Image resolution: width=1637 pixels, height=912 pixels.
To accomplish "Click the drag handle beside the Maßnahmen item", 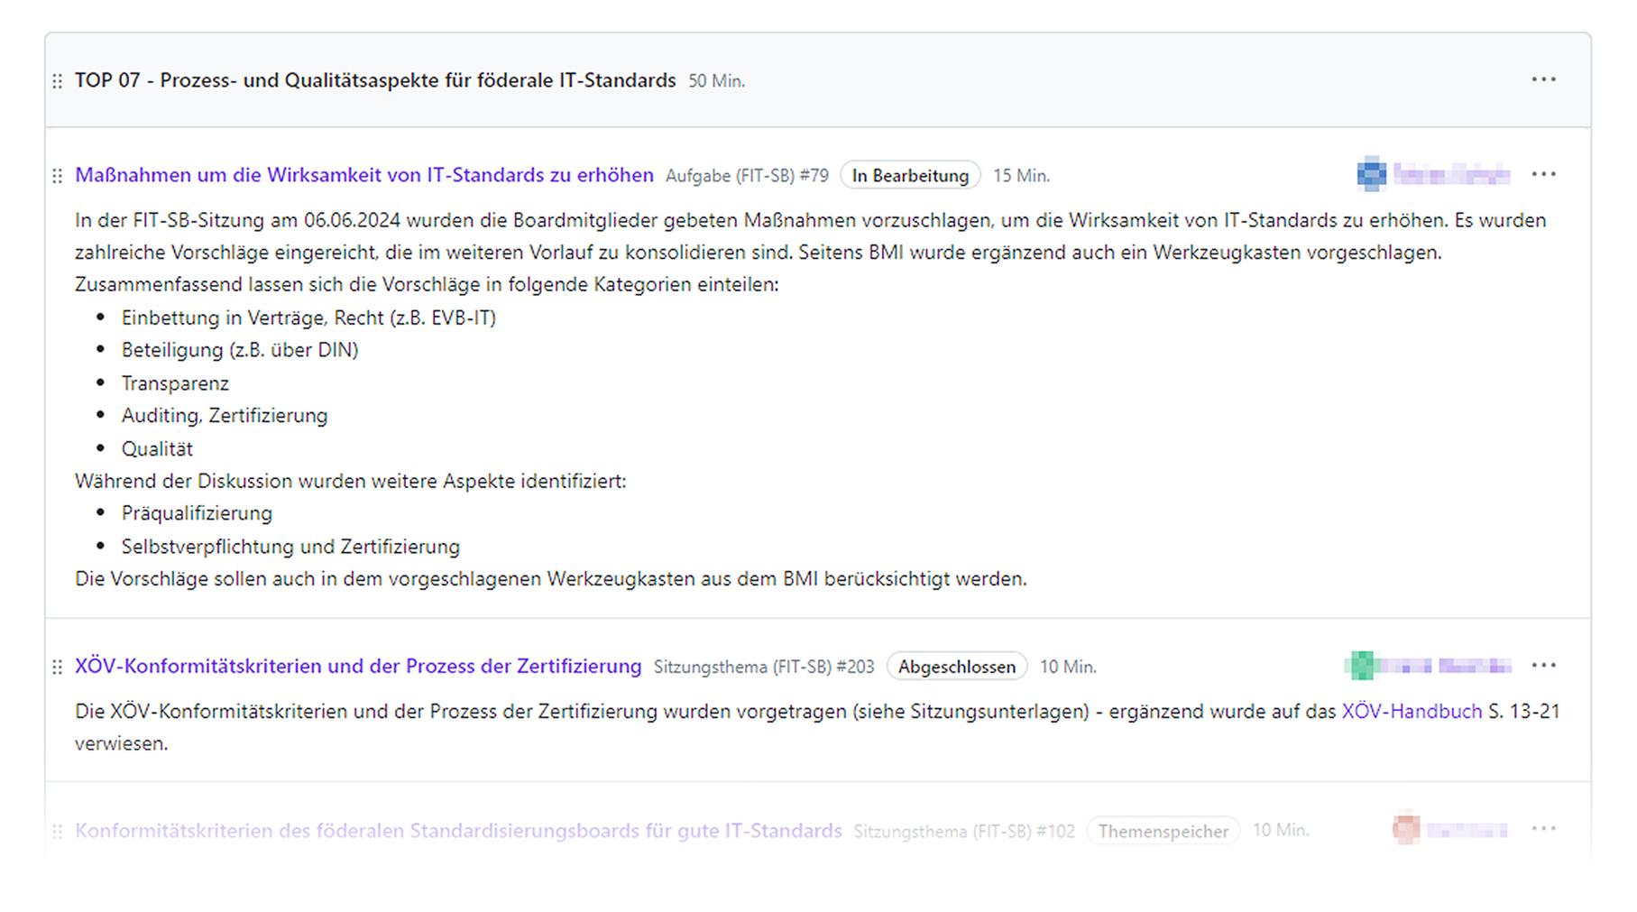I will (x=58, y=176).
